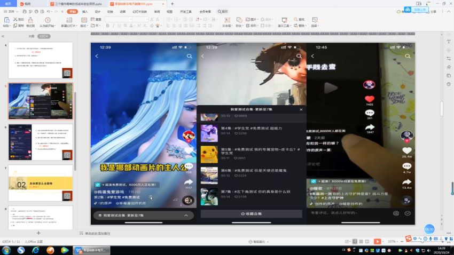Click the Smart Beautify button in status bar
Viewport: 454px width, 255px height.
pos(259,242)
